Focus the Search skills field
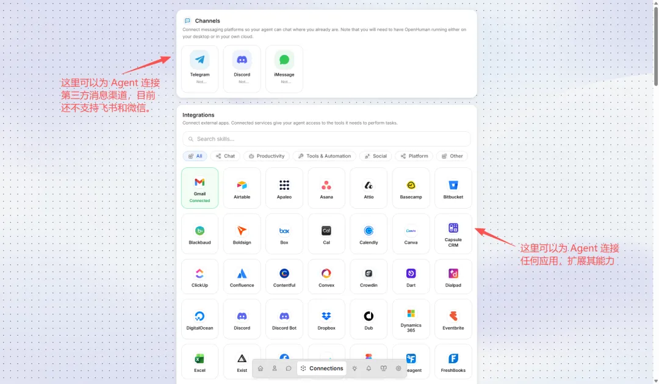The width and height of the screenshot is (659, 384). (x=326, y=139)
